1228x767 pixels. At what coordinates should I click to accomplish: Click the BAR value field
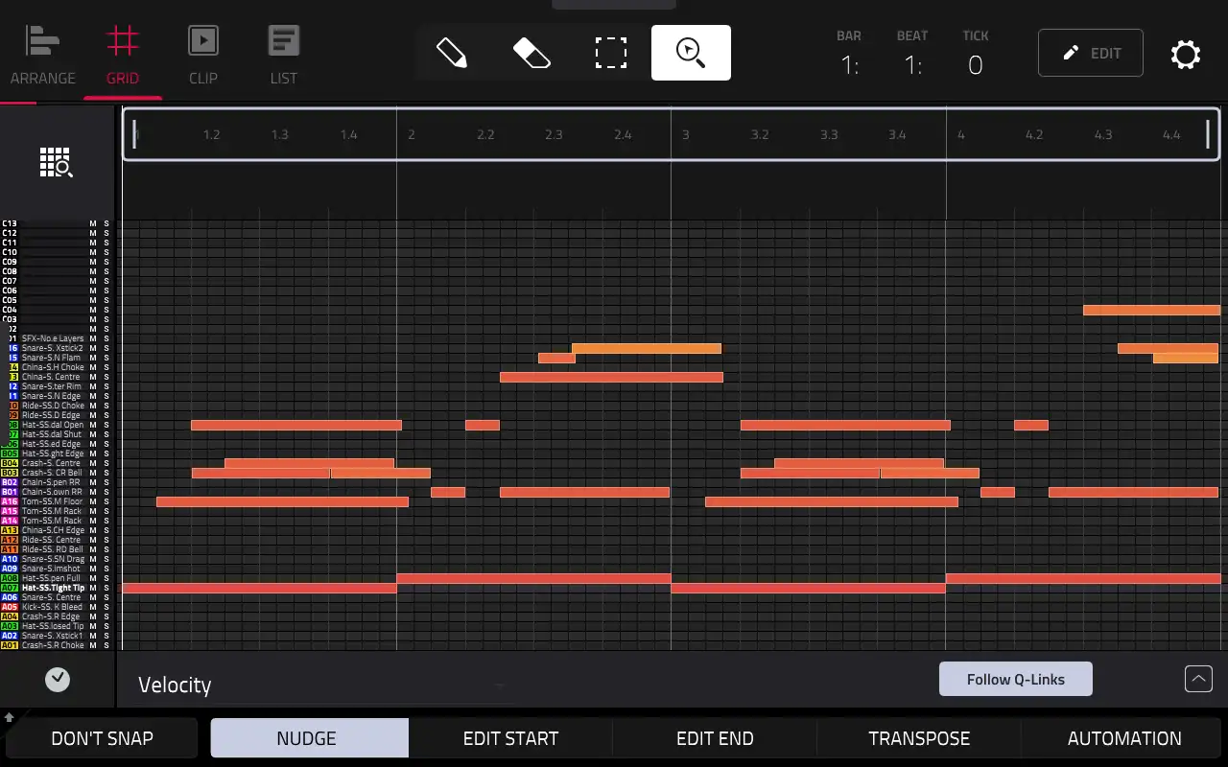(849, 65)
